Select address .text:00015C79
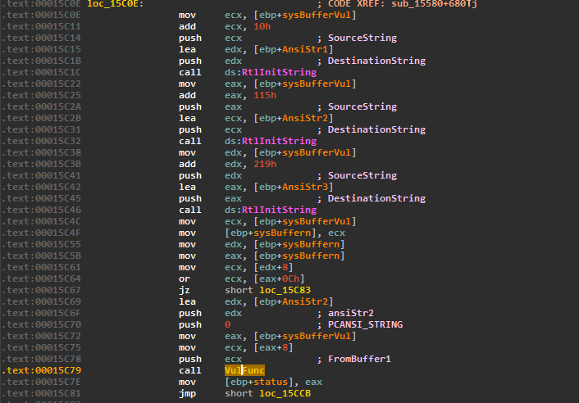579x403 pixels. (41, 370)
